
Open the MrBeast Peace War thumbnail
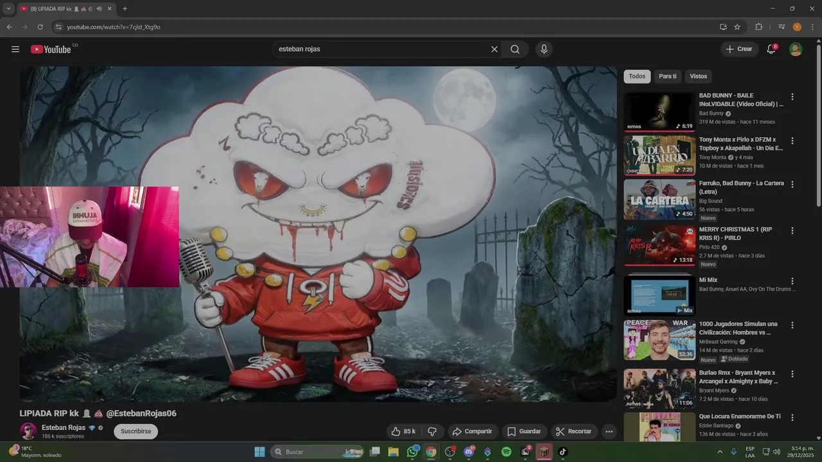pyautogui.click(x=660, y=340)
